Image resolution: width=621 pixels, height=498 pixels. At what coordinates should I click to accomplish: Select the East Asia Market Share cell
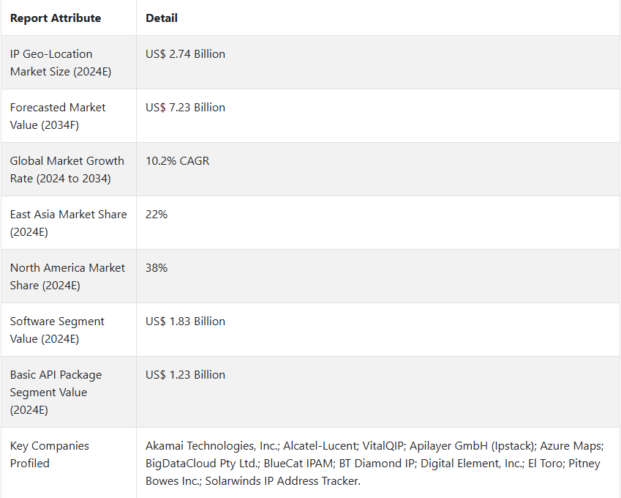69,223
